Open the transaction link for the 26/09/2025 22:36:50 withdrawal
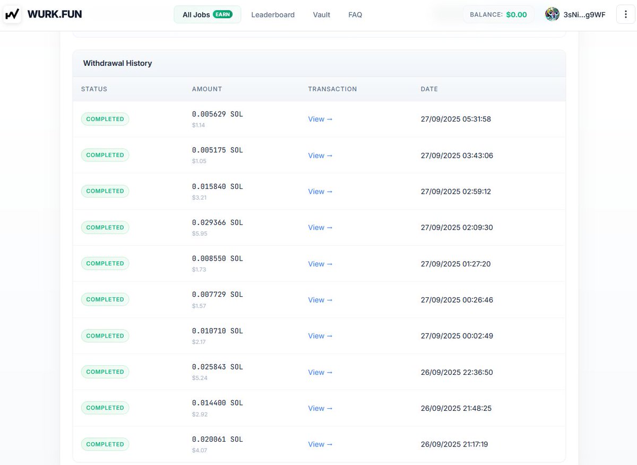The width and height of the screenshot is (637, 465). [320, 372]
